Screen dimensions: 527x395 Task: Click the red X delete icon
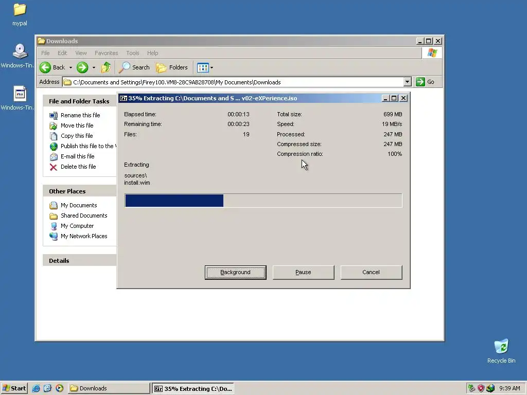54,167
